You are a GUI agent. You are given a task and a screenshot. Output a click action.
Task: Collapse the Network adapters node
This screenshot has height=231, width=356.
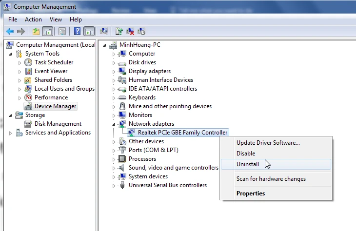114,124
